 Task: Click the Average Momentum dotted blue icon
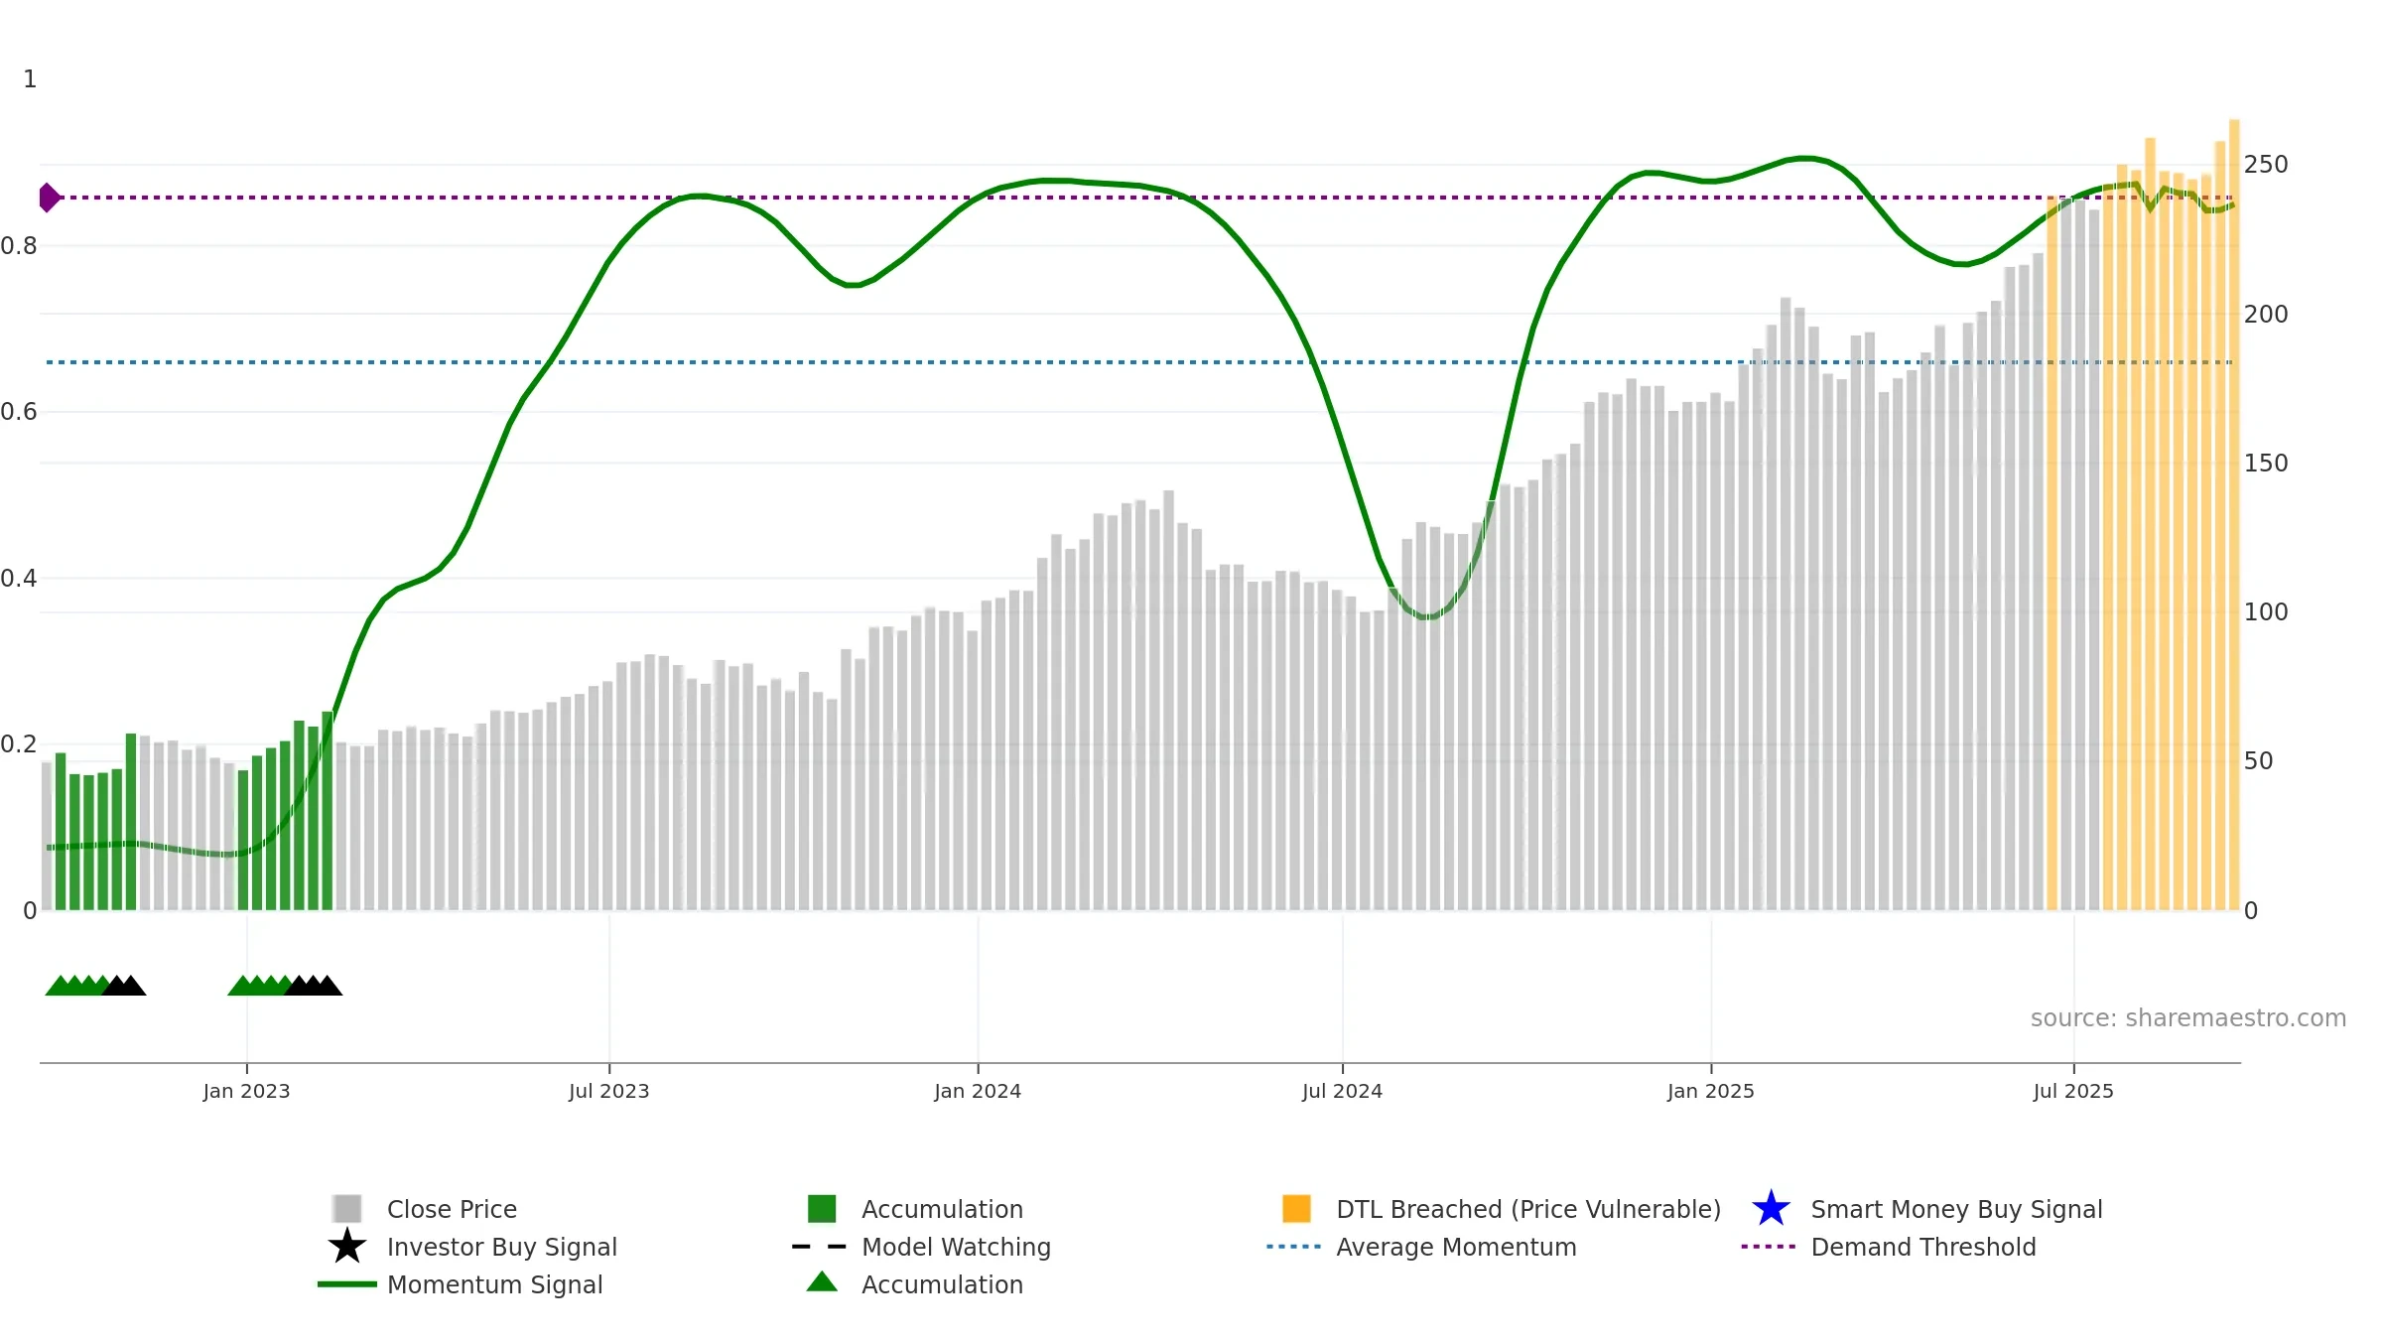(1294, 1247)
